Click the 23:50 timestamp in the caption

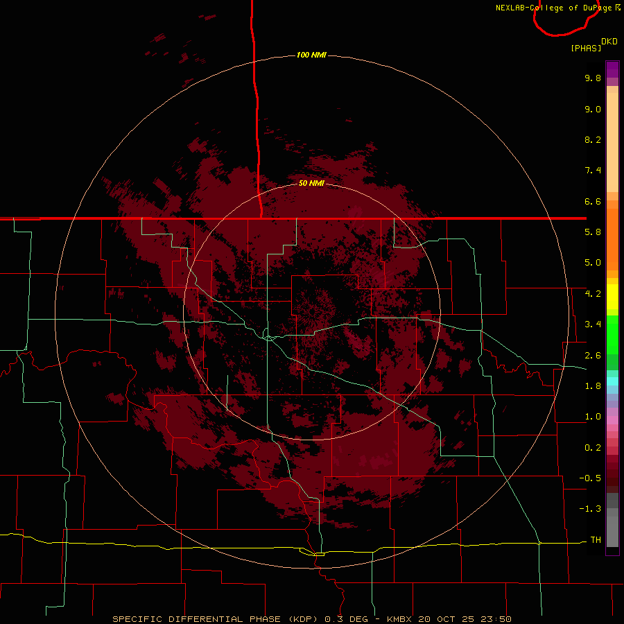(x=498, y=619)
